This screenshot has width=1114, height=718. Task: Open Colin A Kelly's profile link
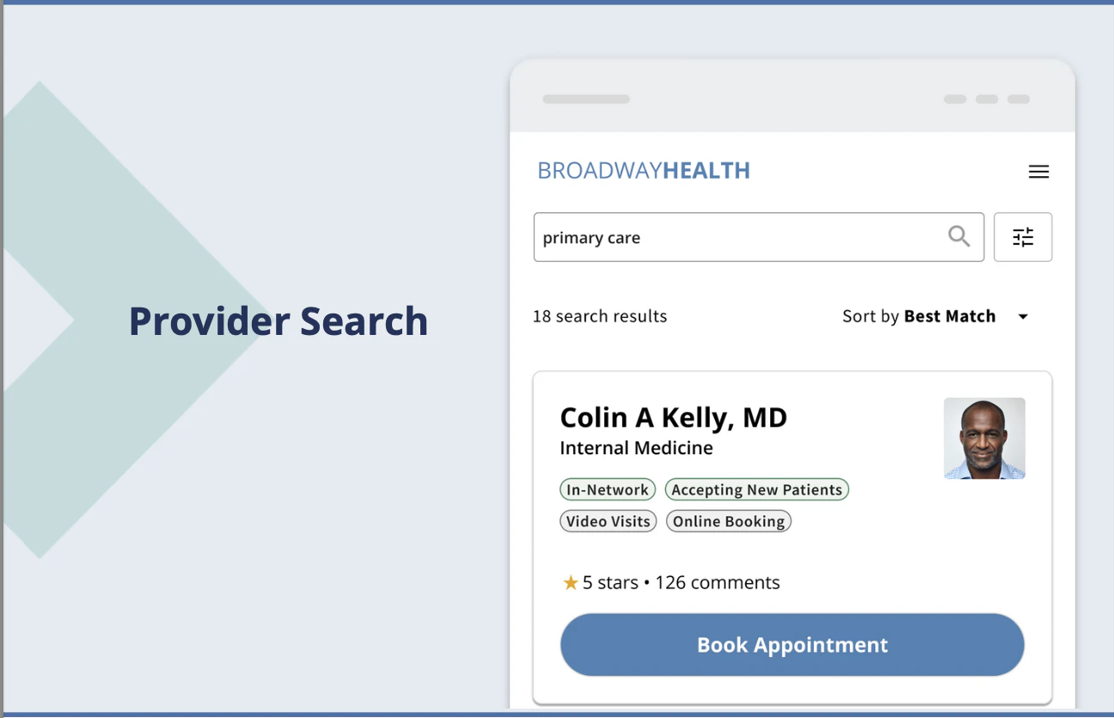point(673,417)
